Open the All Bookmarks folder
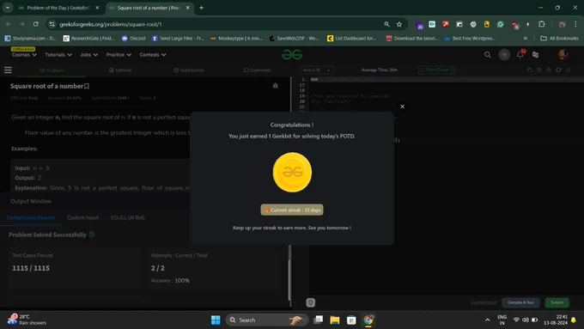The height and width of the screenshot is (329, 584). pyautogui.click(x=559, y=39)
